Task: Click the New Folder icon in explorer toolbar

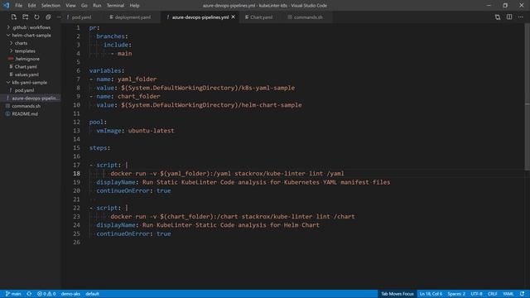Action: pos(26,17)
